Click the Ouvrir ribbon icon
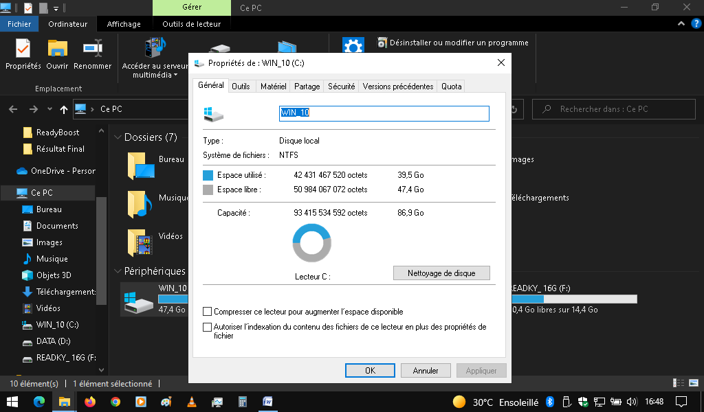704x412 pixels. [57, 54]
